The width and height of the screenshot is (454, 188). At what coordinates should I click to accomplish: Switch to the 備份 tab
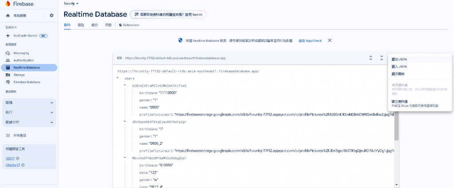coord(94,25)
